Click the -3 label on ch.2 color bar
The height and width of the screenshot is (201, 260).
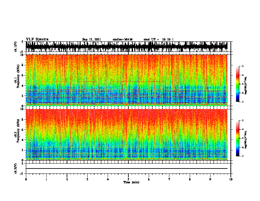click(242, 121)
